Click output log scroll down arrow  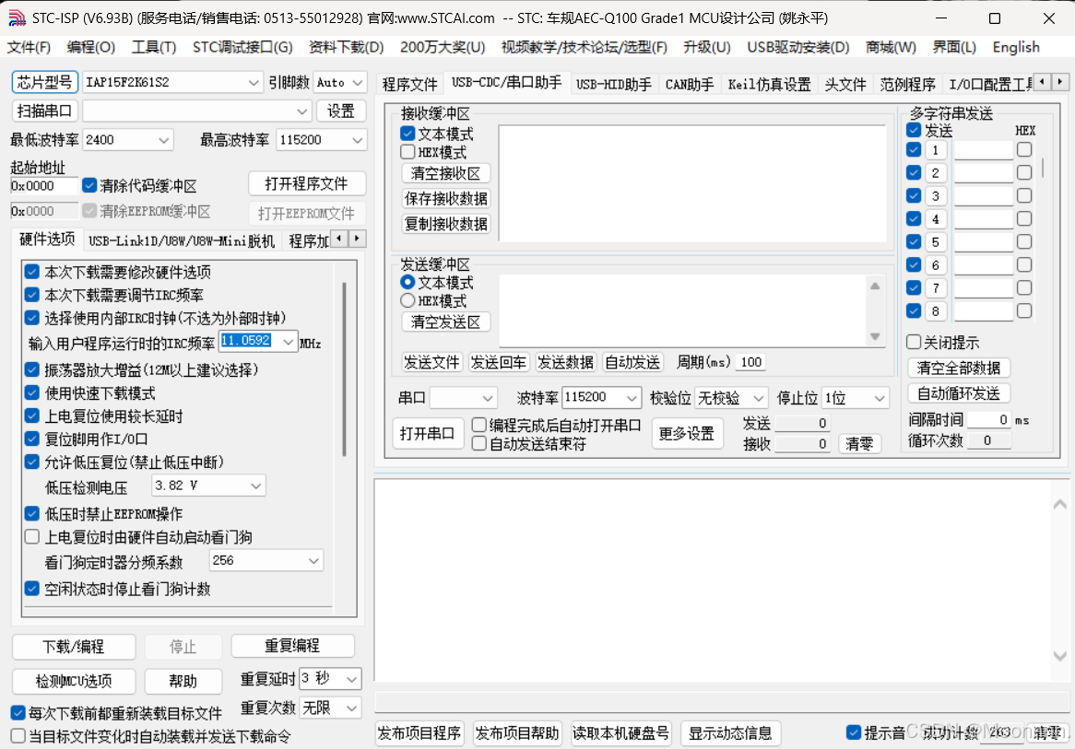tap(1059, 656)
